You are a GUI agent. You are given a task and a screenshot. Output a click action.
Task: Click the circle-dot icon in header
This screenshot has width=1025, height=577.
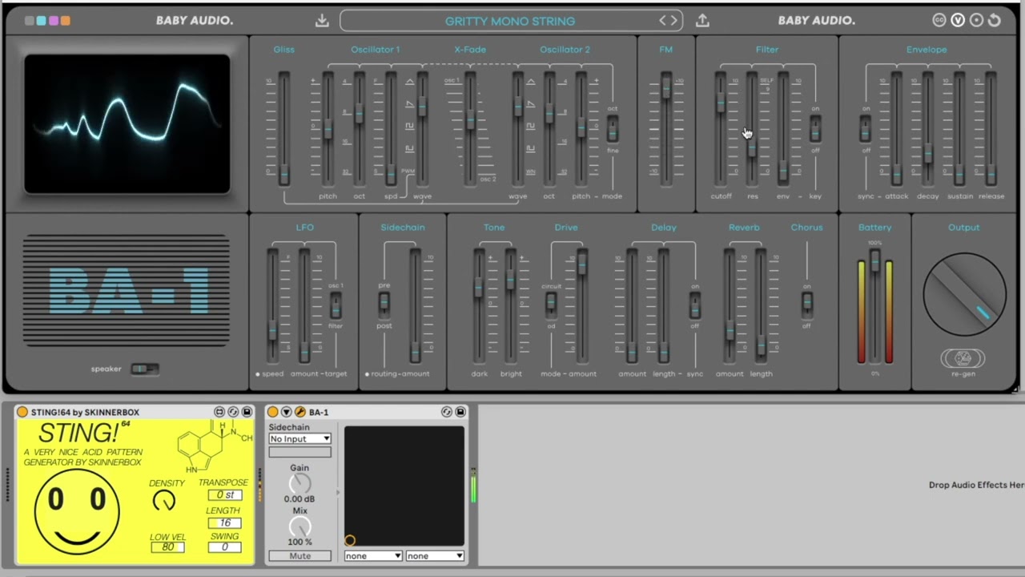pyautogui.click(x=976, y=21)
